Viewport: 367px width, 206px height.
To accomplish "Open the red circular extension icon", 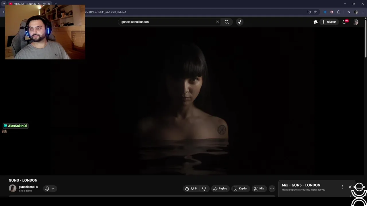I will (332, 12).
